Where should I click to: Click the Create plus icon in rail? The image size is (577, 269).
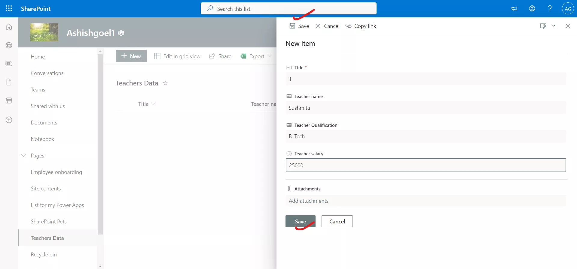pos(9,120)
